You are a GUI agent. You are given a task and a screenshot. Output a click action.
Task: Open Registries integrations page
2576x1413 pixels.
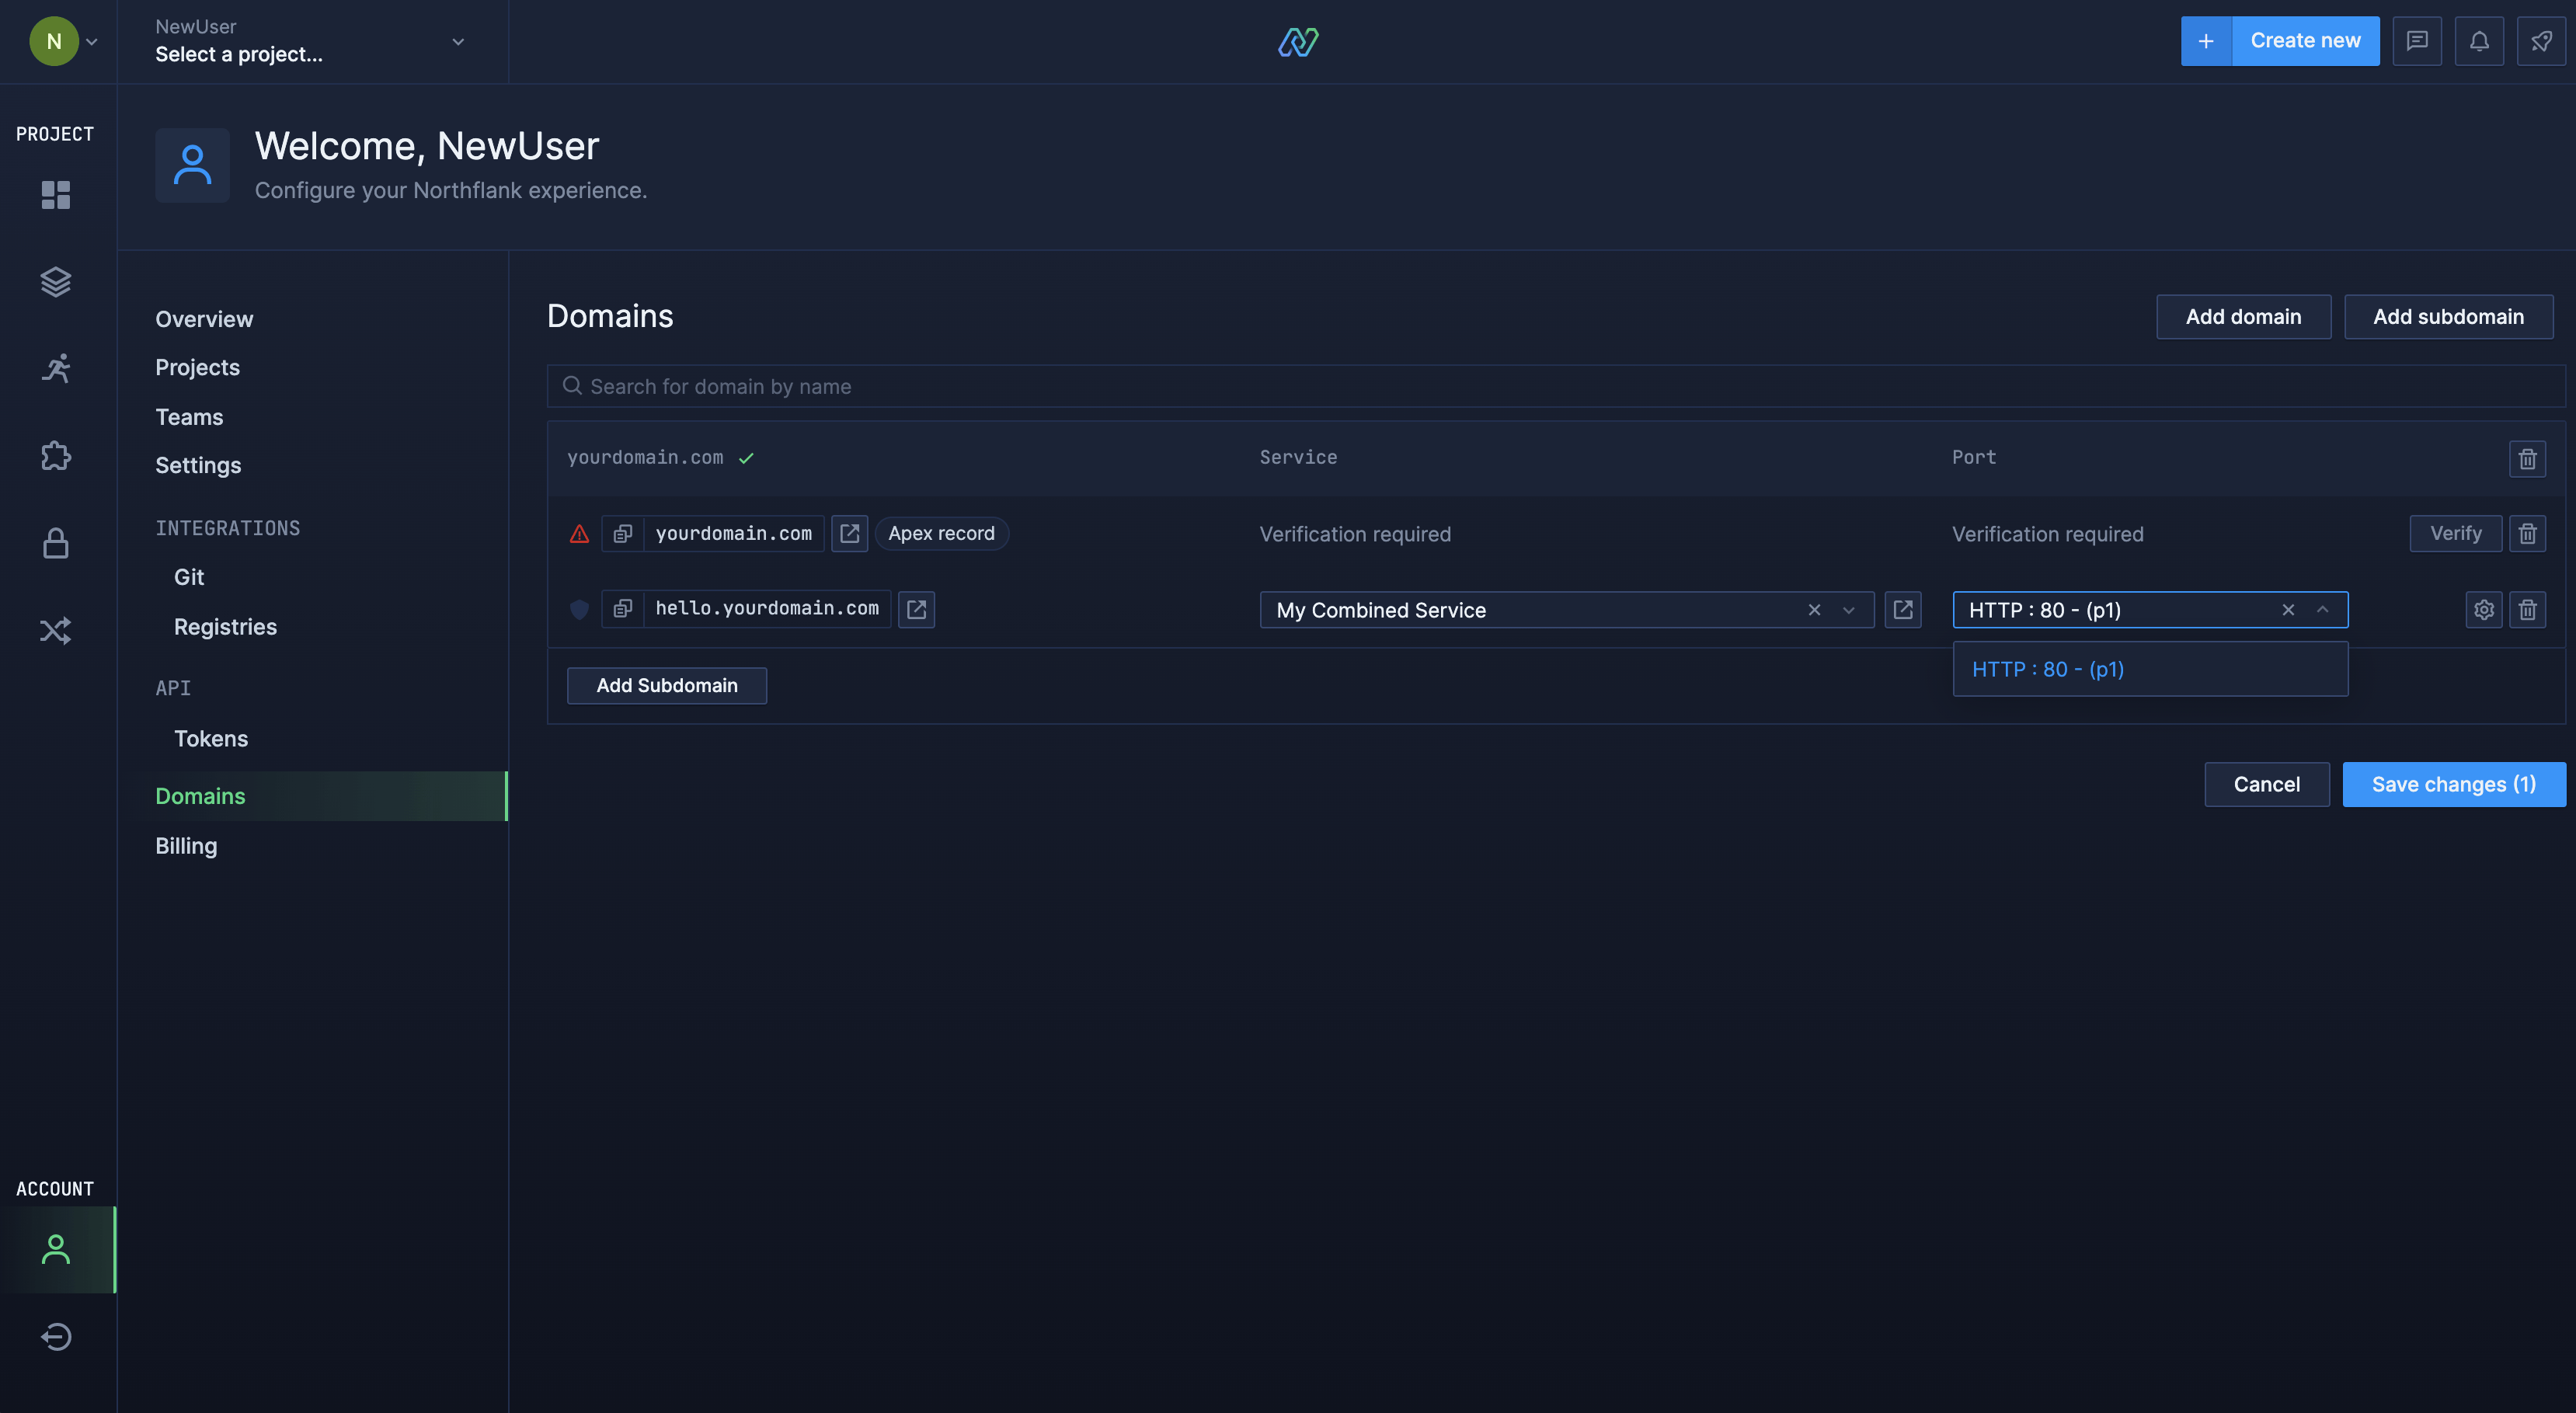(x=225, y=627)
